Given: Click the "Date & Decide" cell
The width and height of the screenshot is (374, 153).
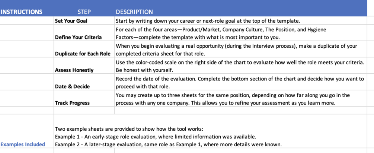Looking at the screenshot, I should coord(72,86).
